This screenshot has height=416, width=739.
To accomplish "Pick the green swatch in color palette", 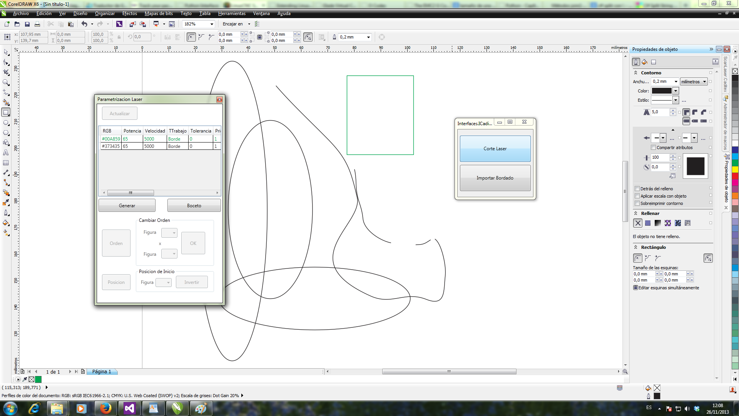I will click(735, 163).
